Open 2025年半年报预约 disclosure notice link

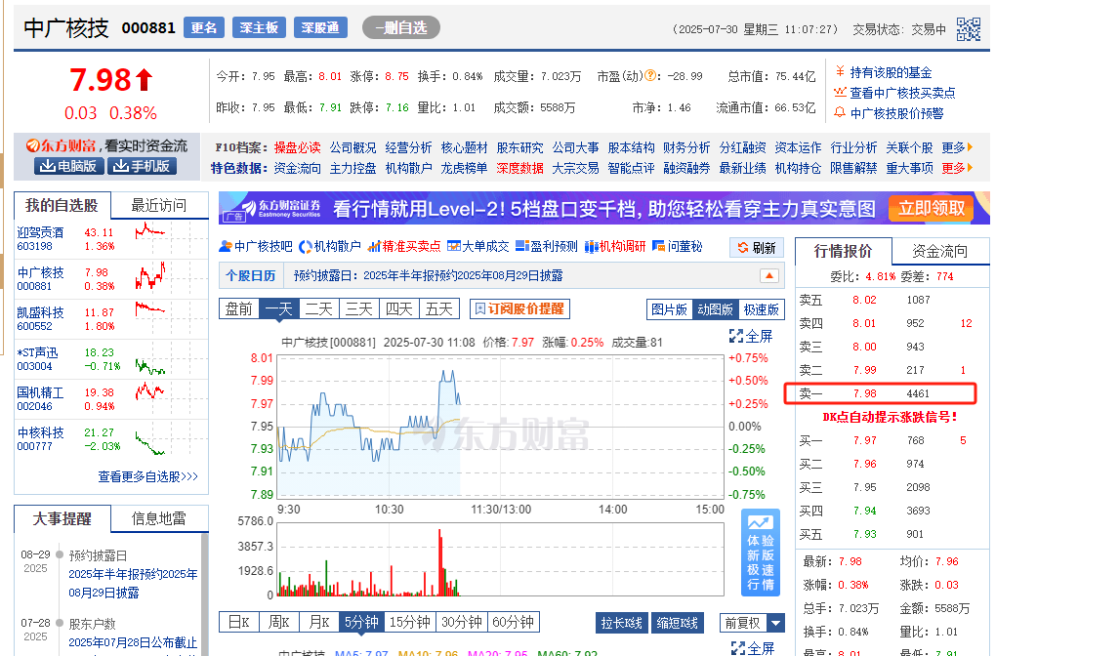point(133,583)
